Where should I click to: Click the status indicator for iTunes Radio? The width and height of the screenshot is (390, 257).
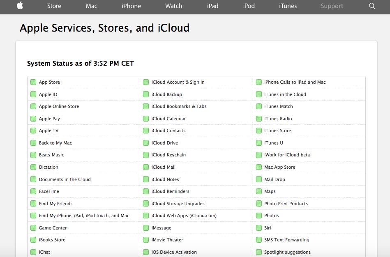click(259, 119)
